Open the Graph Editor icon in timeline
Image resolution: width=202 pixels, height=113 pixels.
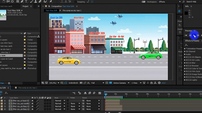[100, 93]
